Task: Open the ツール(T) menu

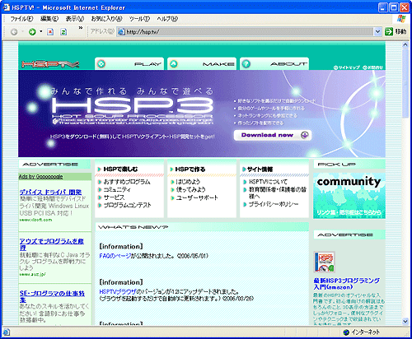Action: (139, 19)
